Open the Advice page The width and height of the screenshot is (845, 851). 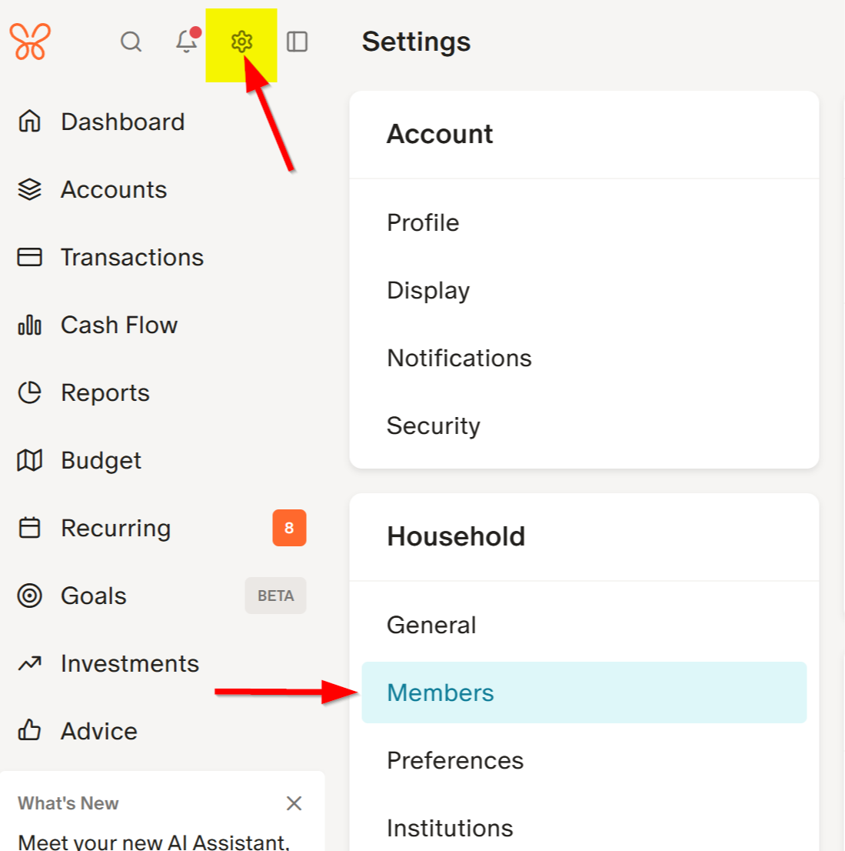(x=98, y=731)
